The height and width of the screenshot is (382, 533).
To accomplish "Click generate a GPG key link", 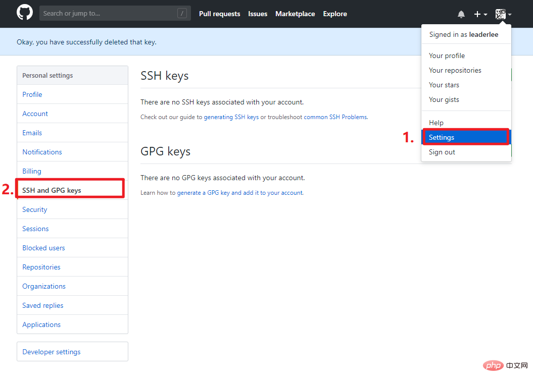I will [240, 193].
